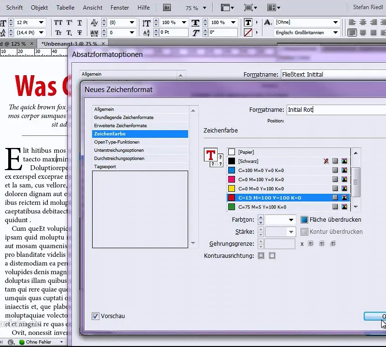
Task: Click the character fill T swatch in dialog
Action: point(211,155)
